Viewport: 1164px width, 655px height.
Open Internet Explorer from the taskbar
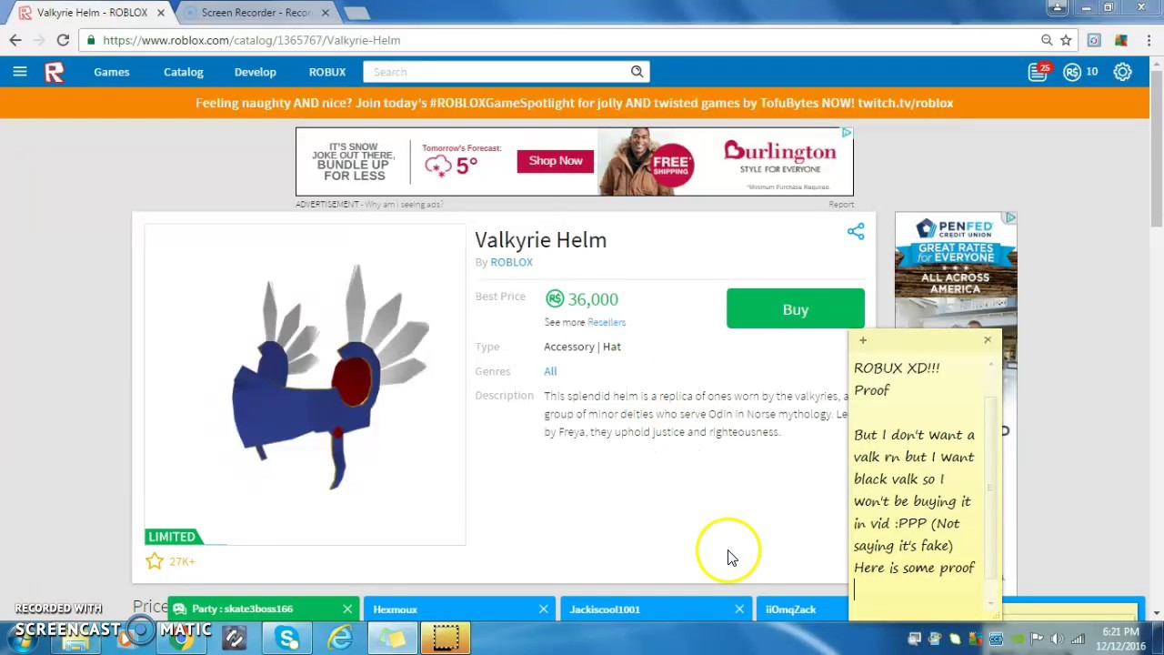coord(340,640)
